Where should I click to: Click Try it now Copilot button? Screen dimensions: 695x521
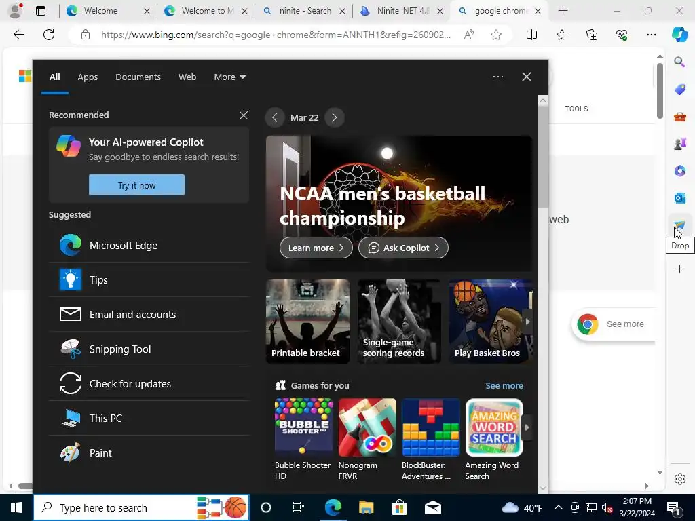[136, 185]
